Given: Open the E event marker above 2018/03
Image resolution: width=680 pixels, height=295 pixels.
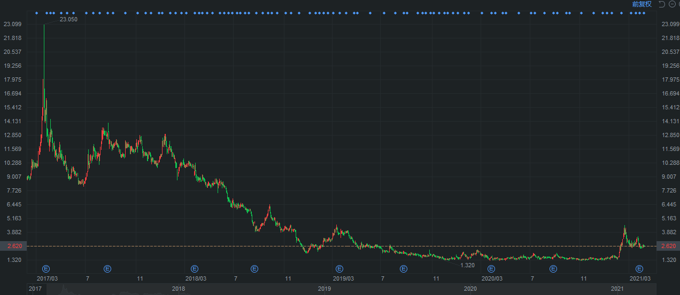Looking at the screenshot, I should pyautogui.click(x=195, y=268).
